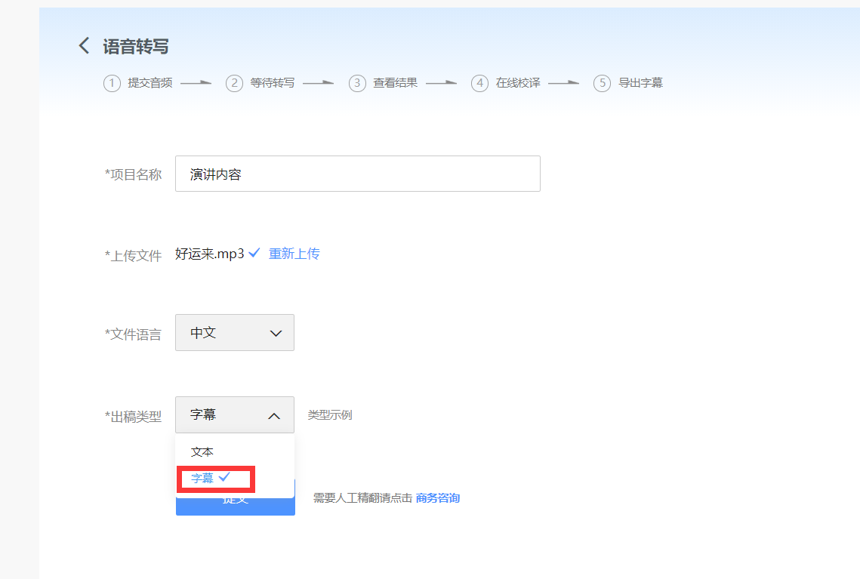
Task: Click step 4 在线校译 circle
Action: click(x=479, y=83)
